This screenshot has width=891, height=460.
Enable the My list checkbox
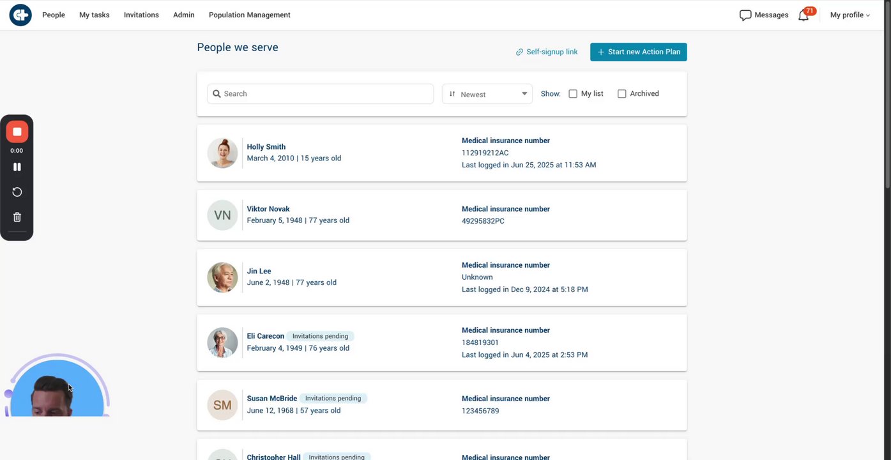[x=573, y=94]
